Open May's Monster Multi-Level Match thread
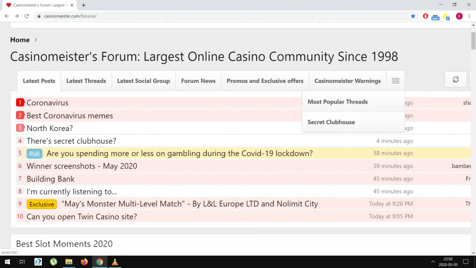This screenshot has width=476, height=268. coord(190,204)
